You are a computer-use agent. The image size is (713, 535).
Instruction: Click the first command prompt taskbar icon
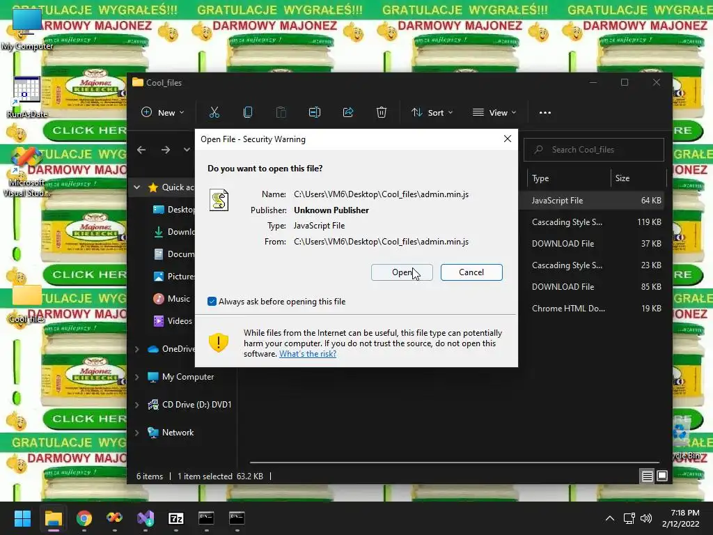pyautogui.click(x=206, y=518)
